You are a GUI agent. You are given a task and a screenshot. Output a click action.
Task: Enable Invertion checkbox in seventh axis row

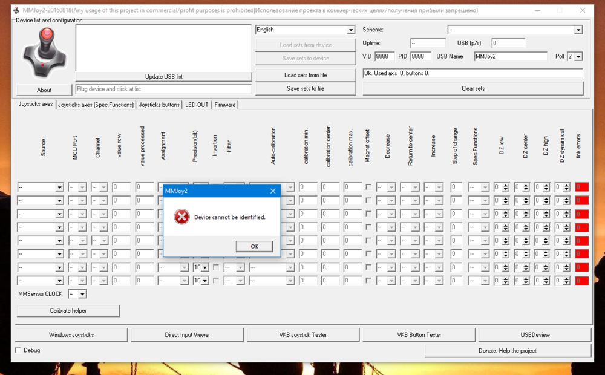tap(216, 267)
